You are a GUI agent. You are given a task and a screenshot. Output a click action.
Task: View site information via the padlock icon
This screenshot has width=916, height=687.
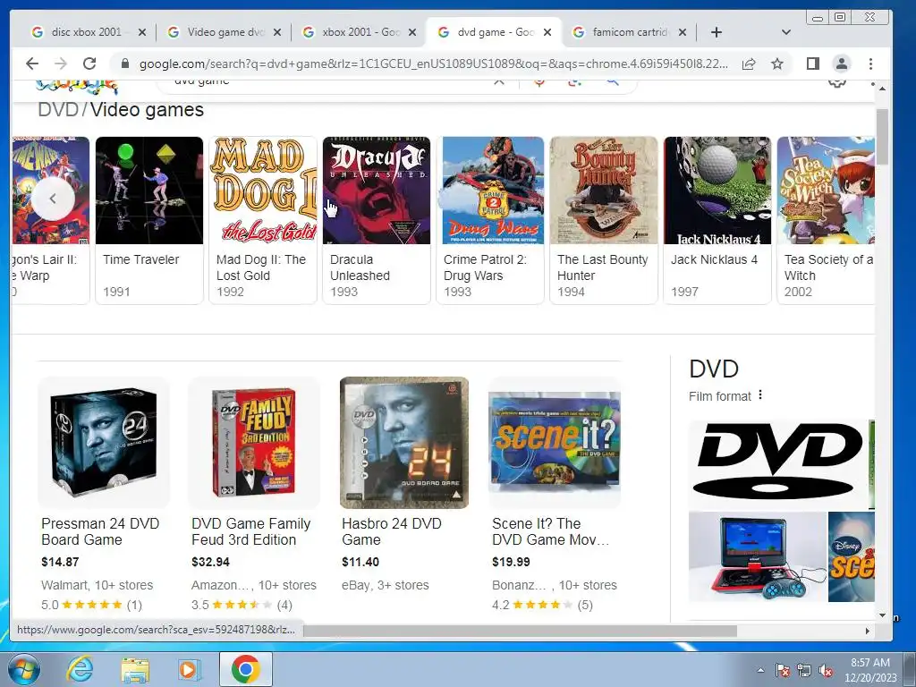[124, 64]
